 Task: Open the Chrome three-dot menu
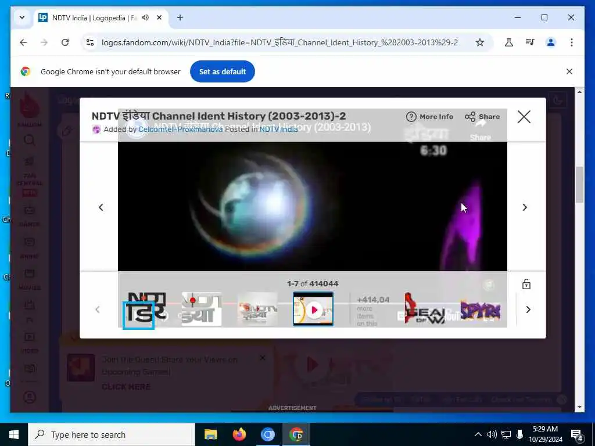[x=572, y=42]
